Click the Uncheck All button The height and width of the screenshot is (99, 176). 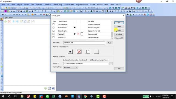point(119,38)
